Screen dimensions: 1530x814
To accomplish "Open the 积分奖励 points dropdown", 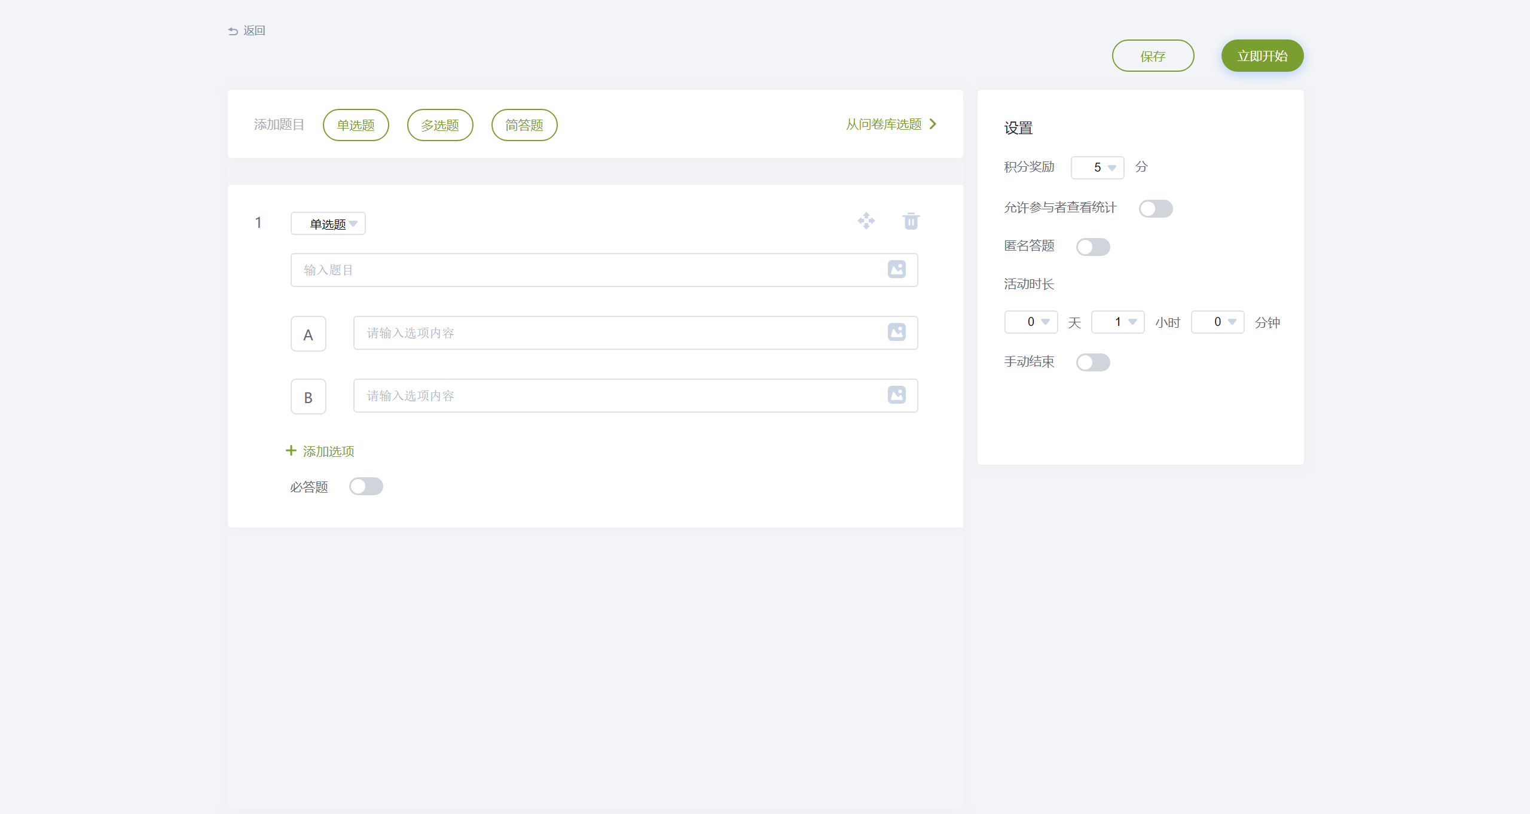I will coord(1097,167).
